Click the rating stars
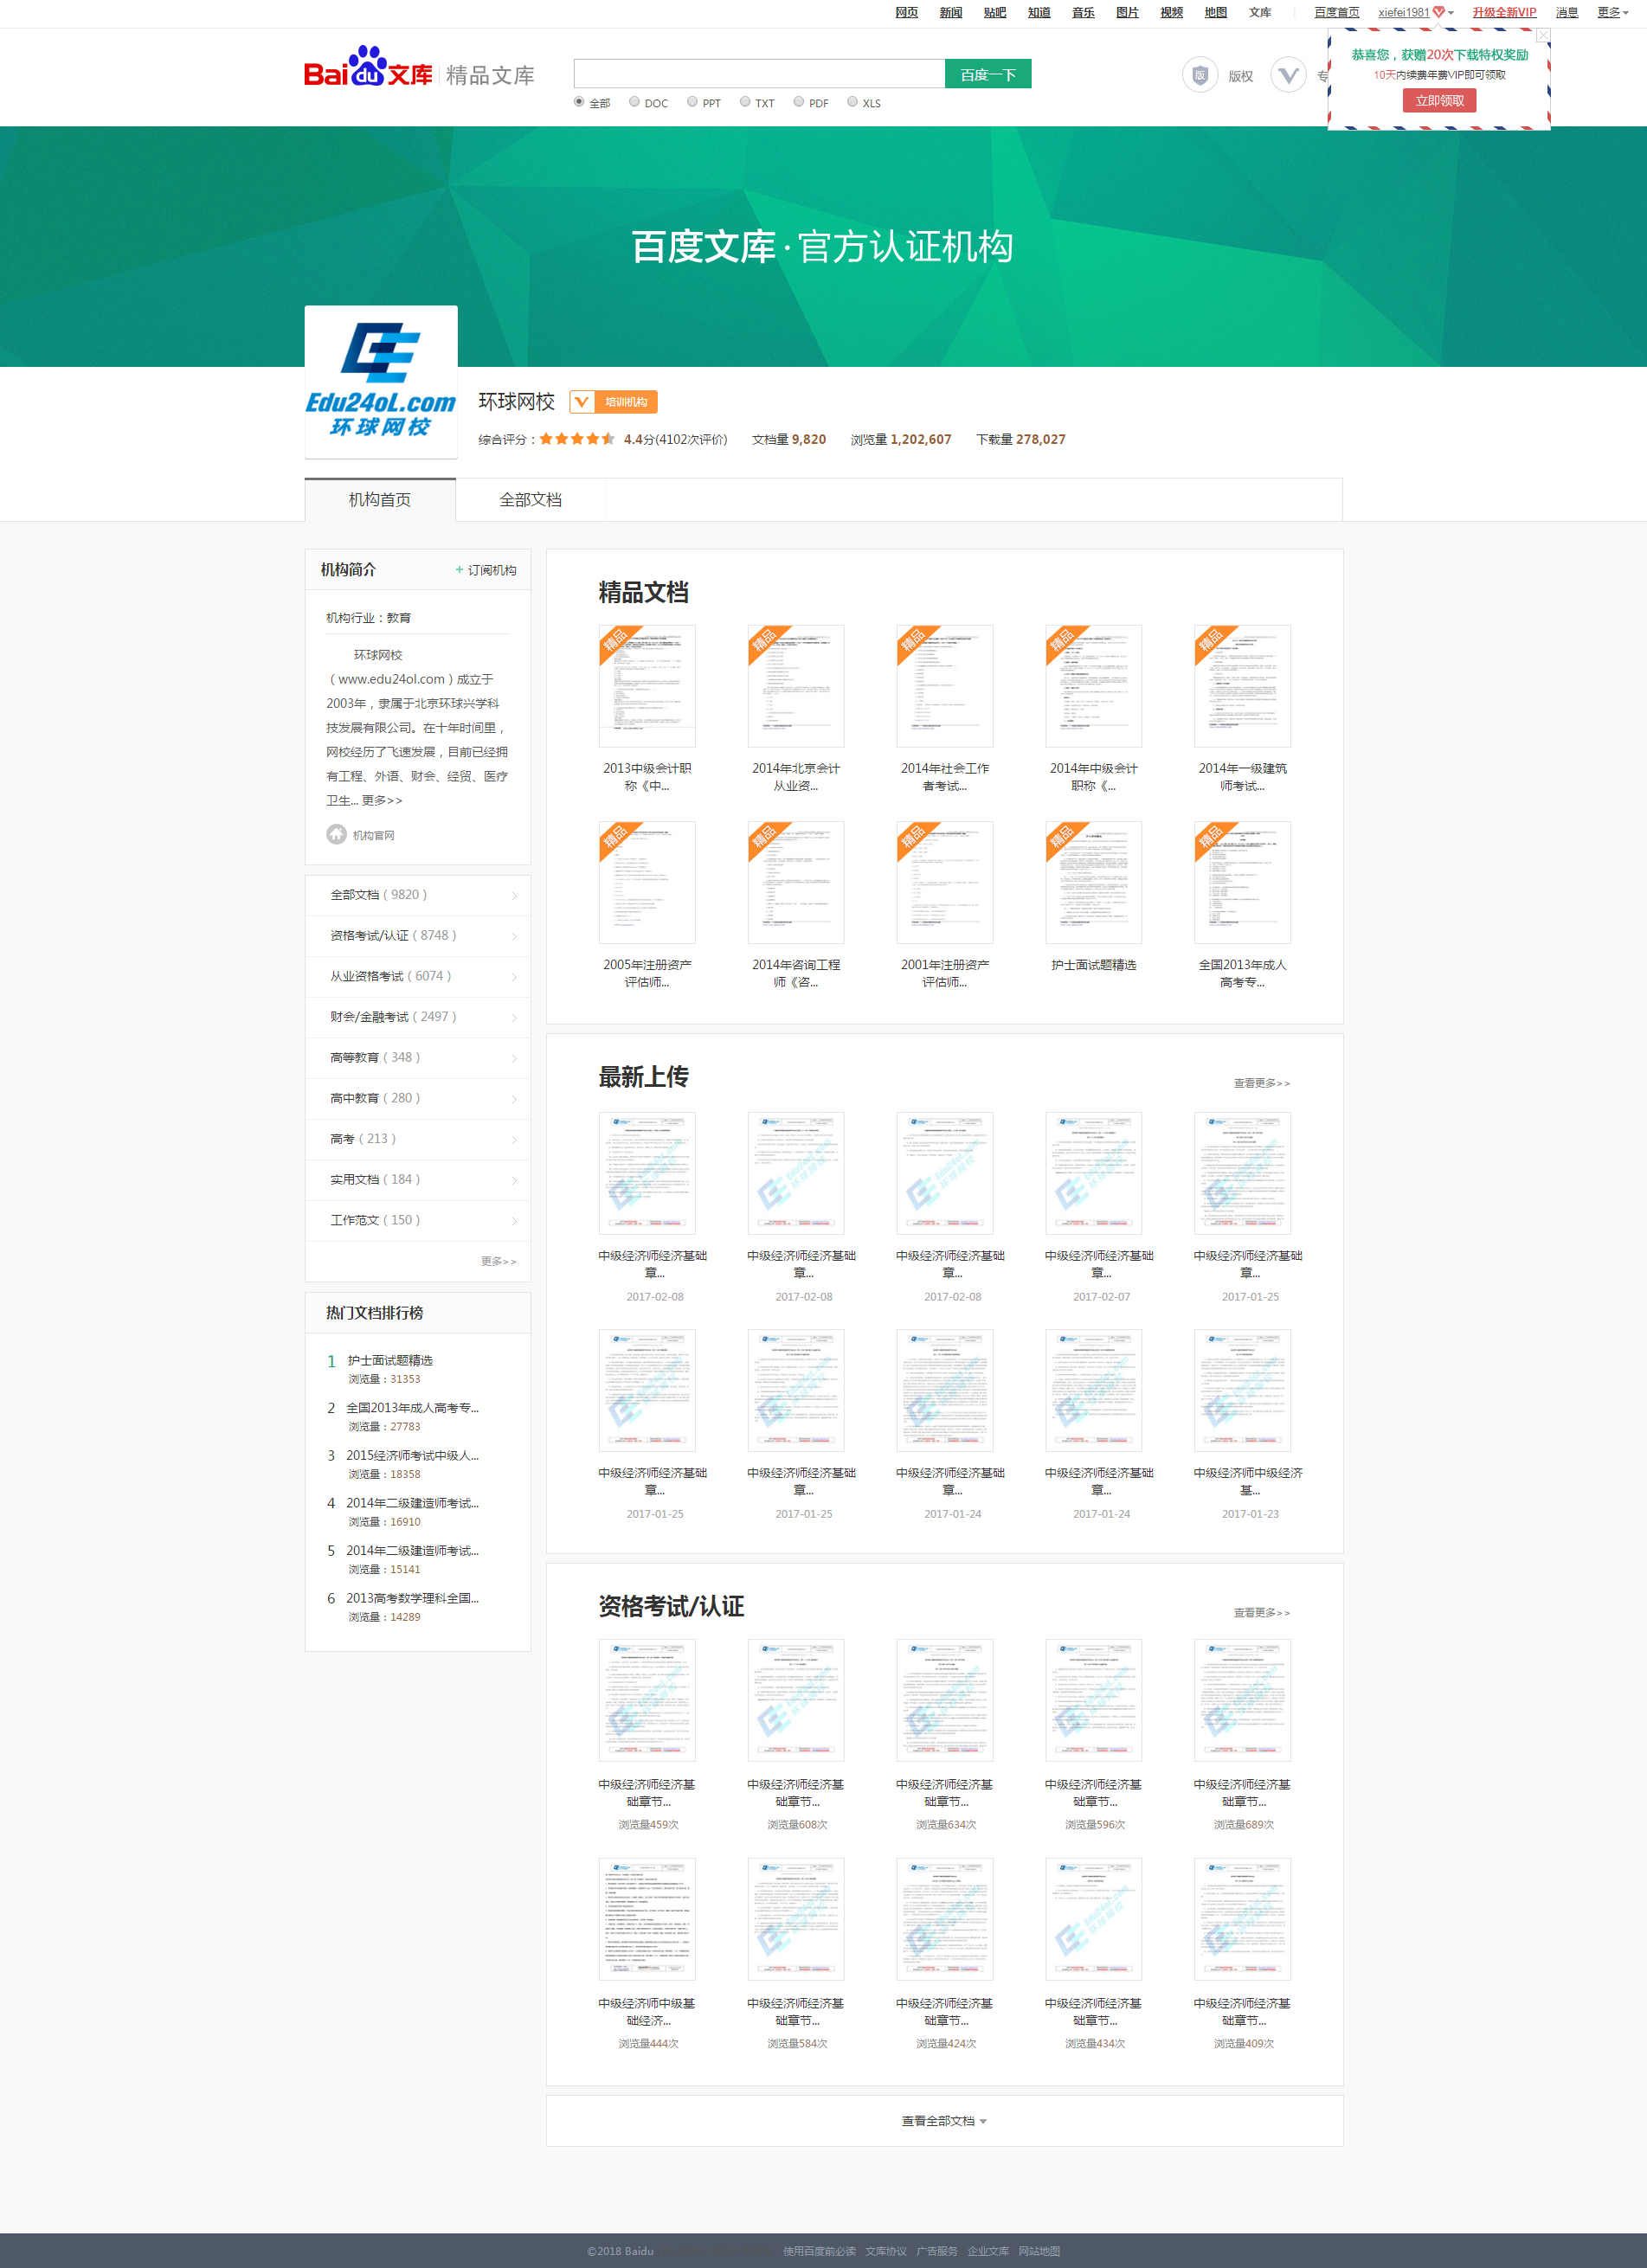 tap(577, 439)
